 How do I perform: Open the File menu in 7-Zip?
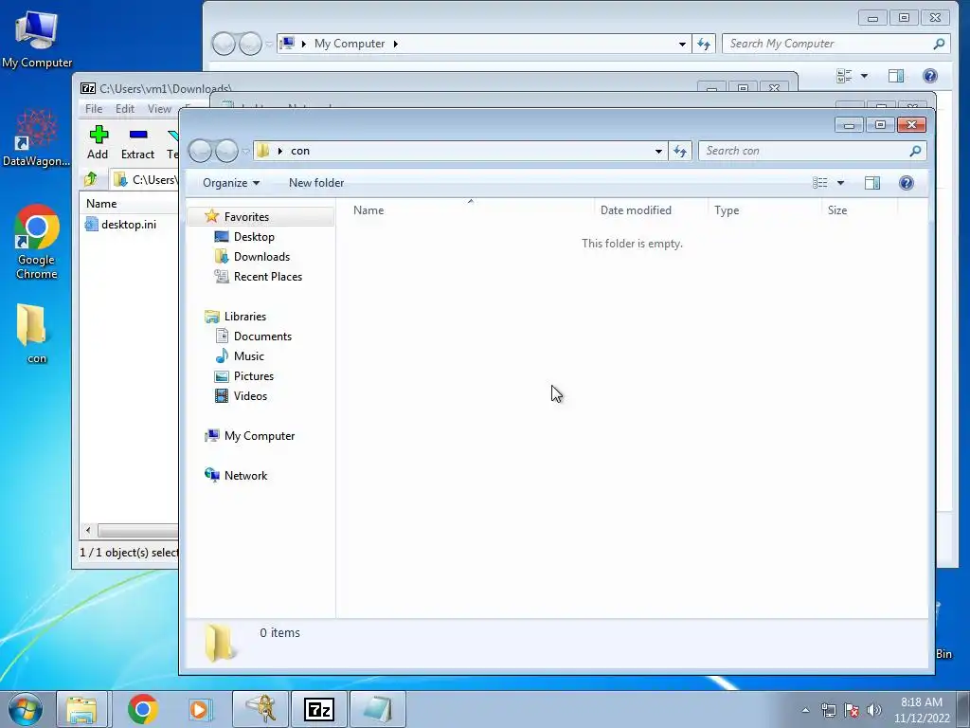(94, 108)
